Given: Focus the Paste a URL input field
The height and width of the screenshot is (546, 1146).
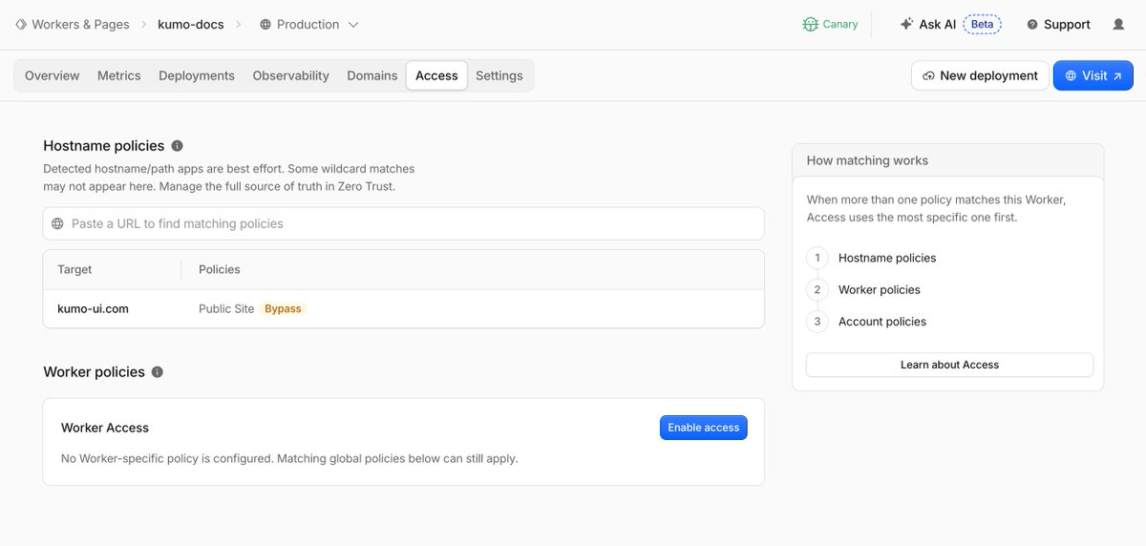Looking at the screenshot, I should [404, 223].
